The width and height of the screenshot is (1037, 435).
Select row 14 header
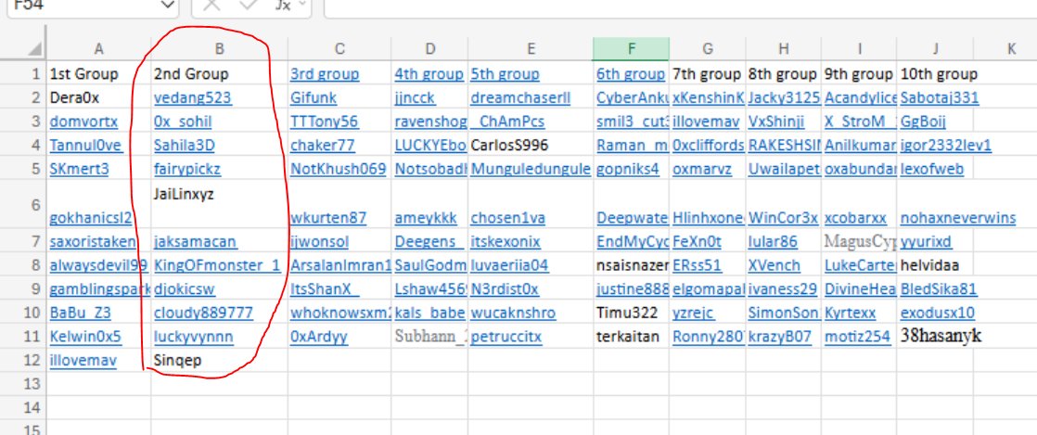pyautogui.click(x=23, y=408)
